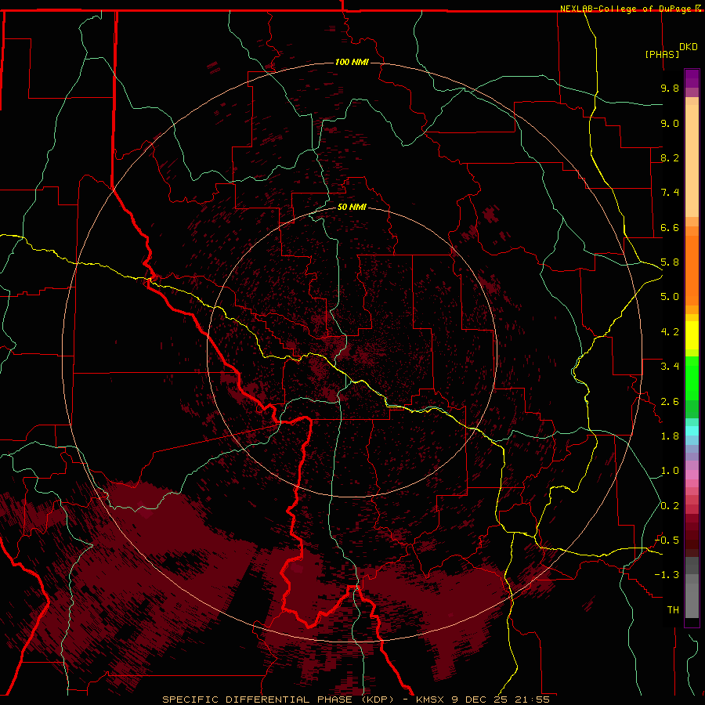The image size is (705, 705).
Task: Click the 100 NMI range ring label
Action: click(352, 62)
